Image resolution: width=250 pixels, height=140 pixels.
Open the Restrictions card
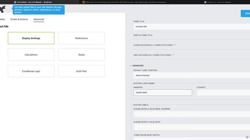tap(82, 38)
